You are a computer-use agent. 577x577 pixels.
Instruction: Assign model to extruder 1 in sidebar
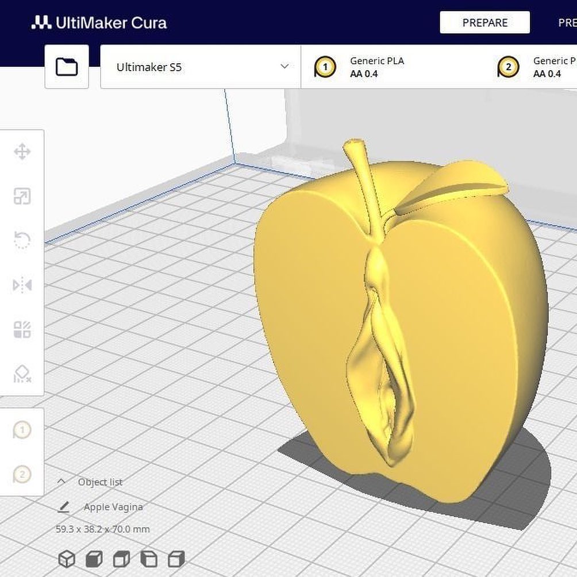pyautogui.click(x=22, y=430)
